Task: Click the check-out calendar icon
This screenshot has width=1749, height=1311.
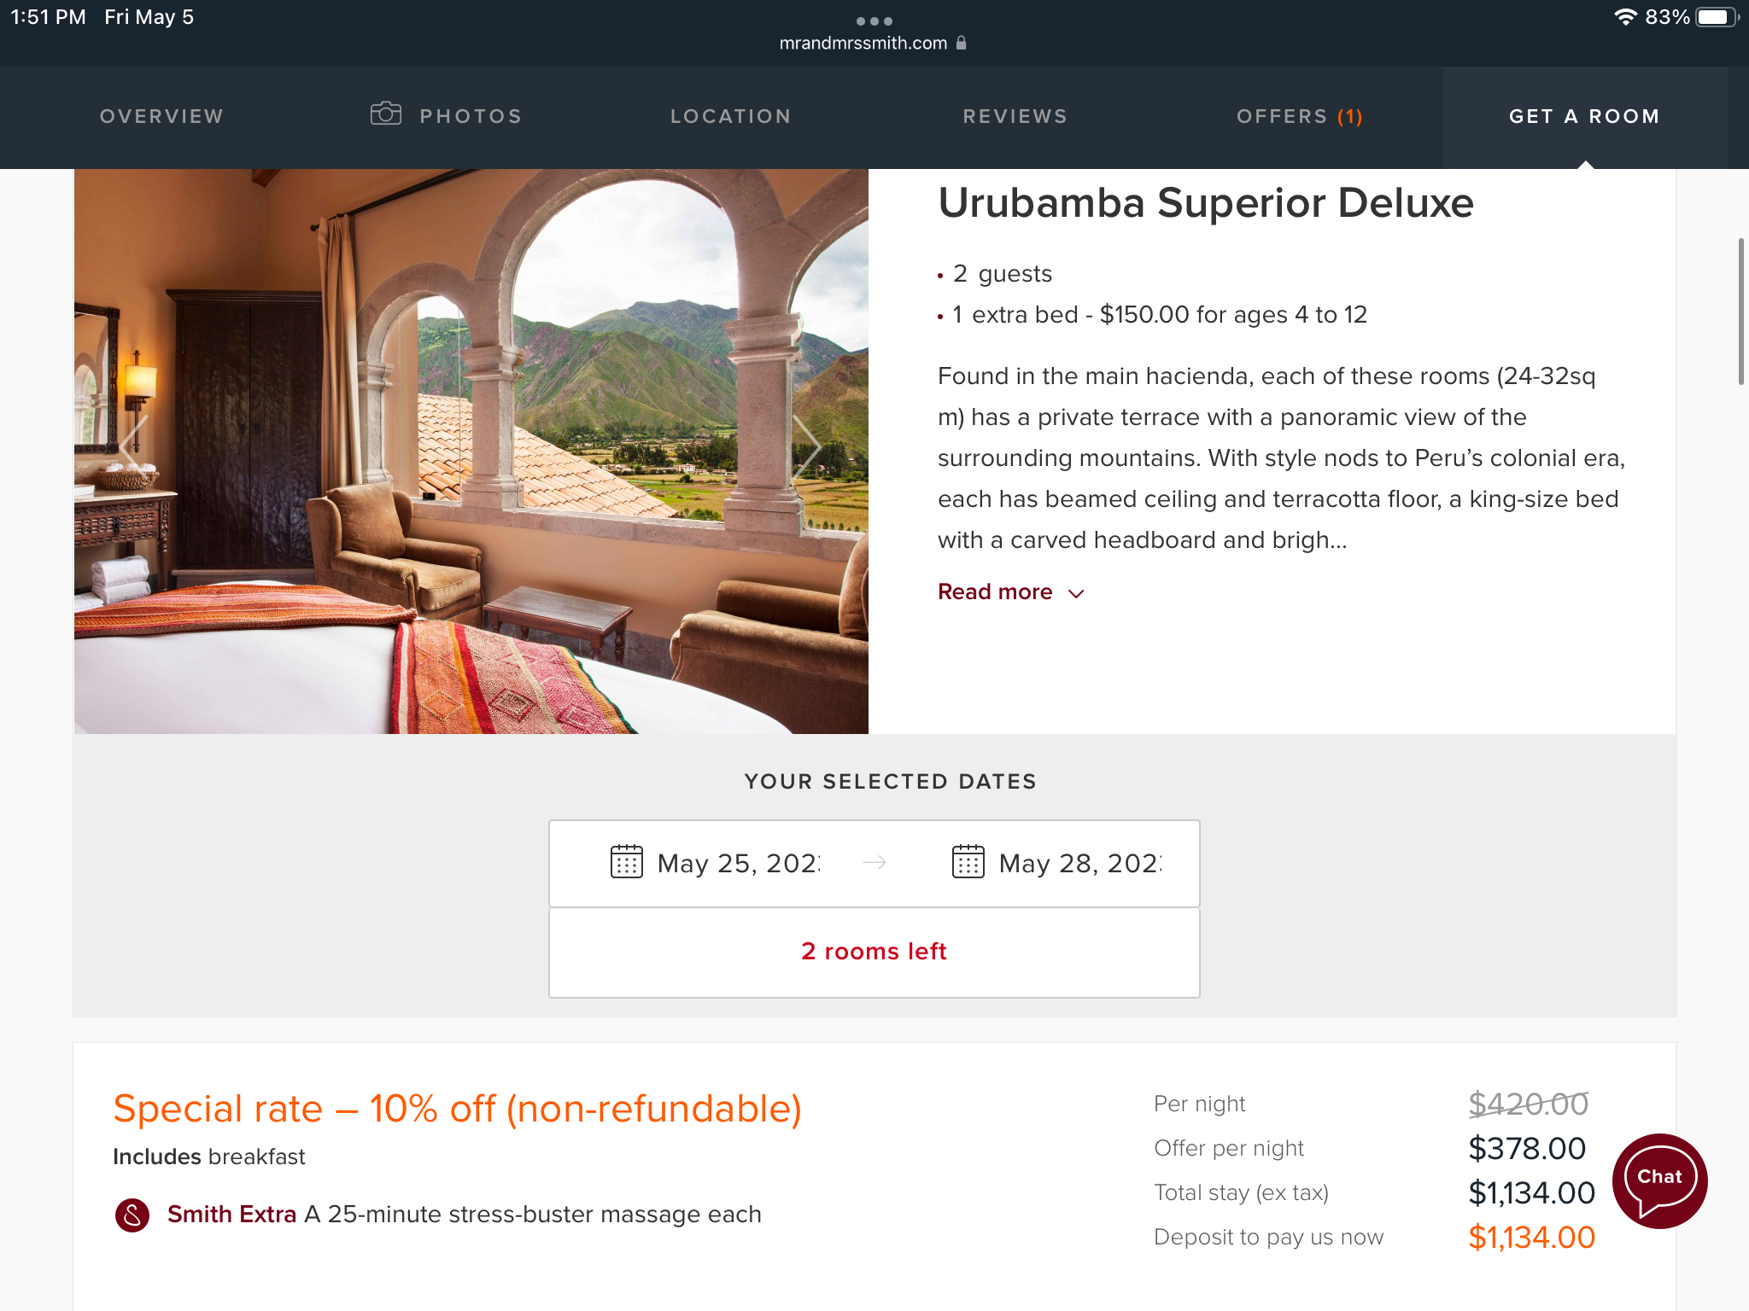Action: [x=968, y=862]
